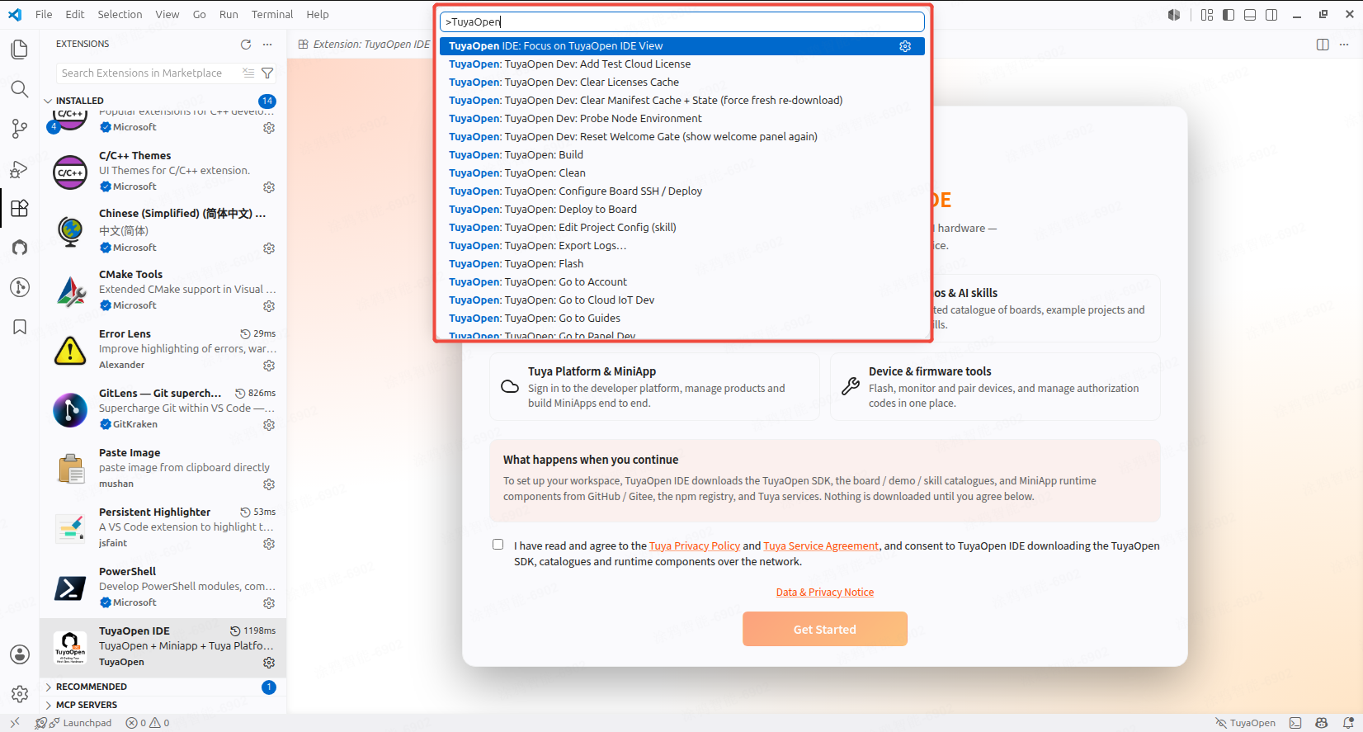Image resolution: width=1363 pixels, height=732 pixels.
Task: Refresh the Extensions list
Action: click(246, 45)
